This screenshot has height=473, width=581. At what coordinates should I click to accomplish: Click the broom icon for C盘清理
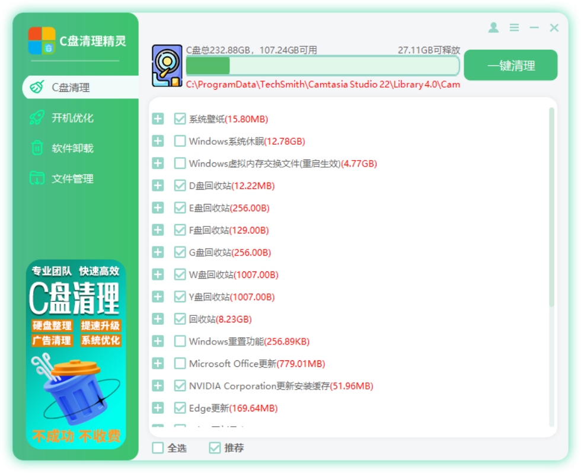pos(37,87)
